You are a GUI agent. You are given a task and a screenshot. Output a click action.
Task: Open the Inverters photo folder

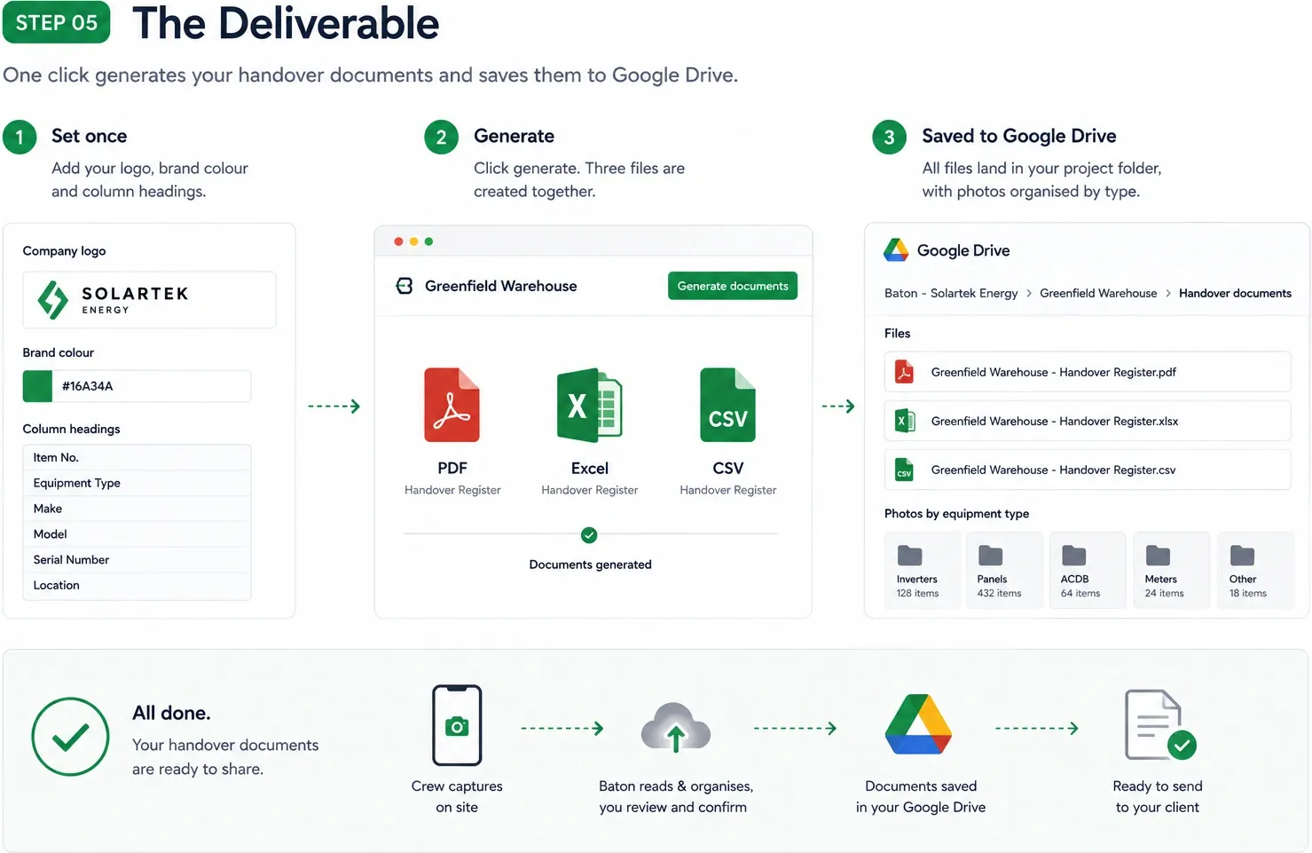923,570
